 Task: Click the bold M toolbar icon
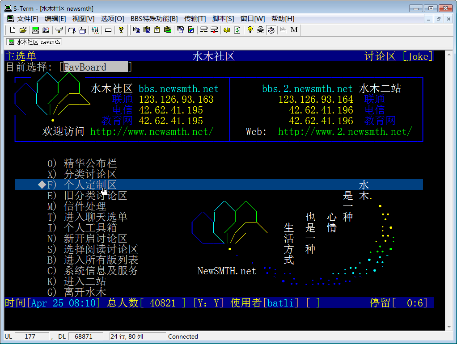(x=294, y=30)
